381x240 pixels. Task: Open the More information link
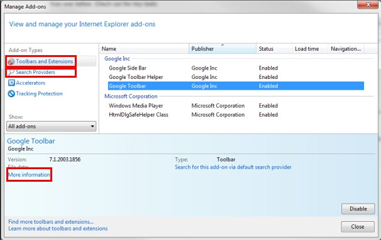(x=29, y=175)
